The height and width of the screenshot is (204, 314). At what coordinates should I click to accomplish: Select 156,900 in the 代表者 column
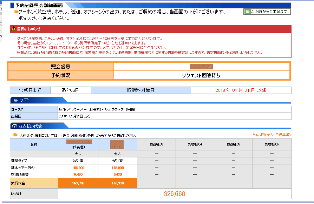[x=78, y=168]
